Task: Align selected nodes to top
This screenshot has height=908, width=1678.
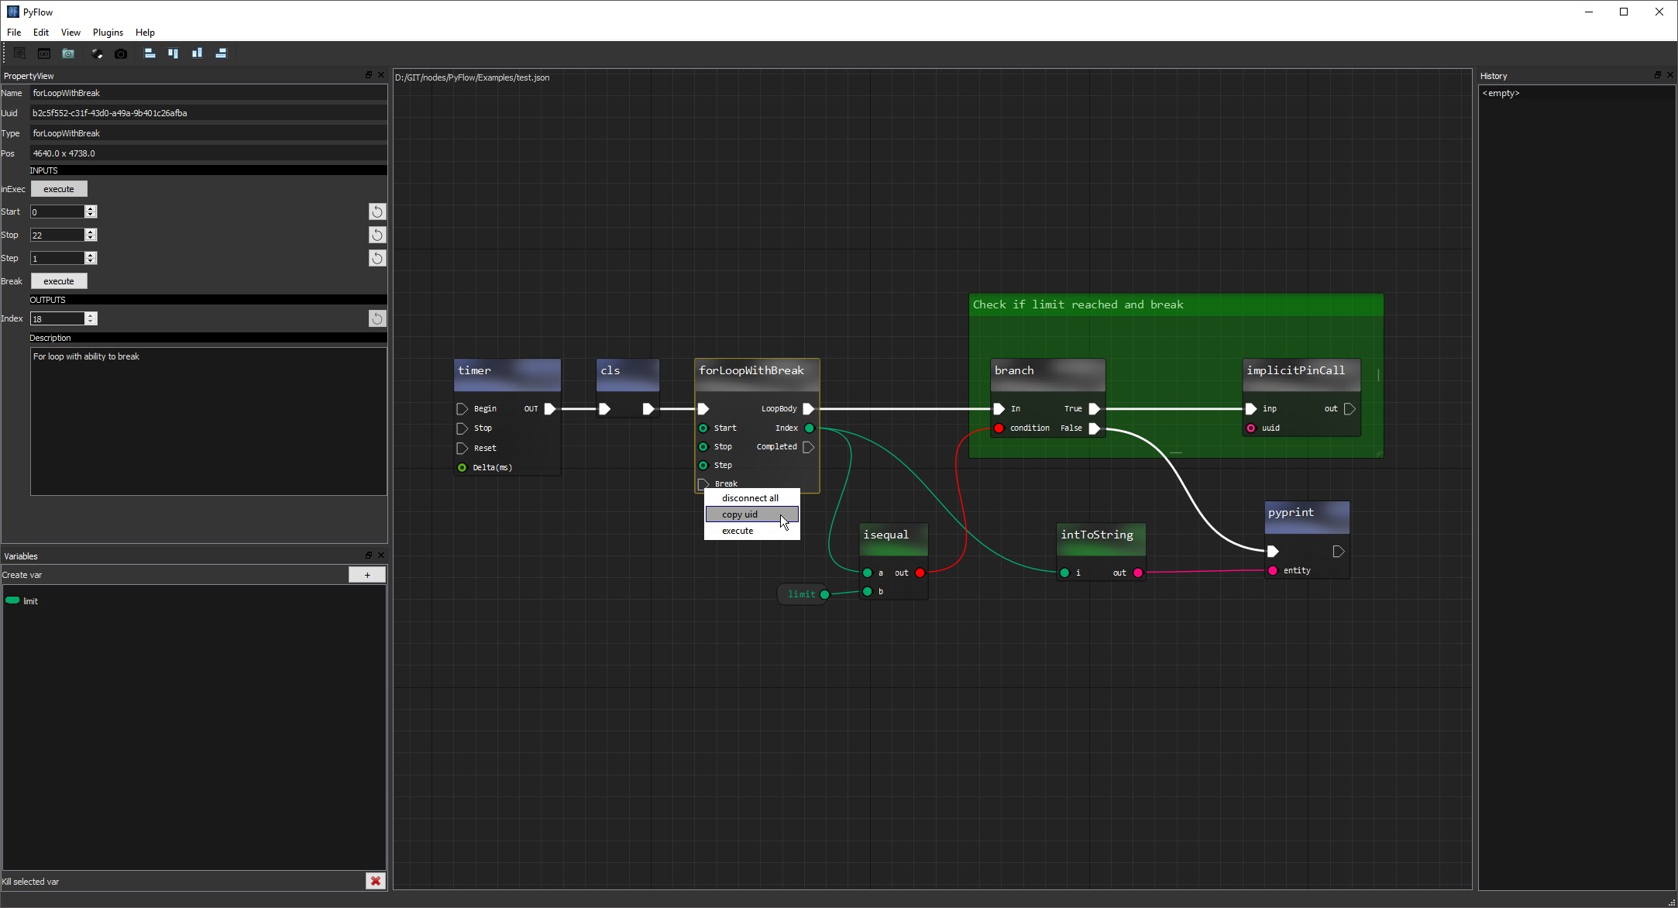Action: coord(174,53)
